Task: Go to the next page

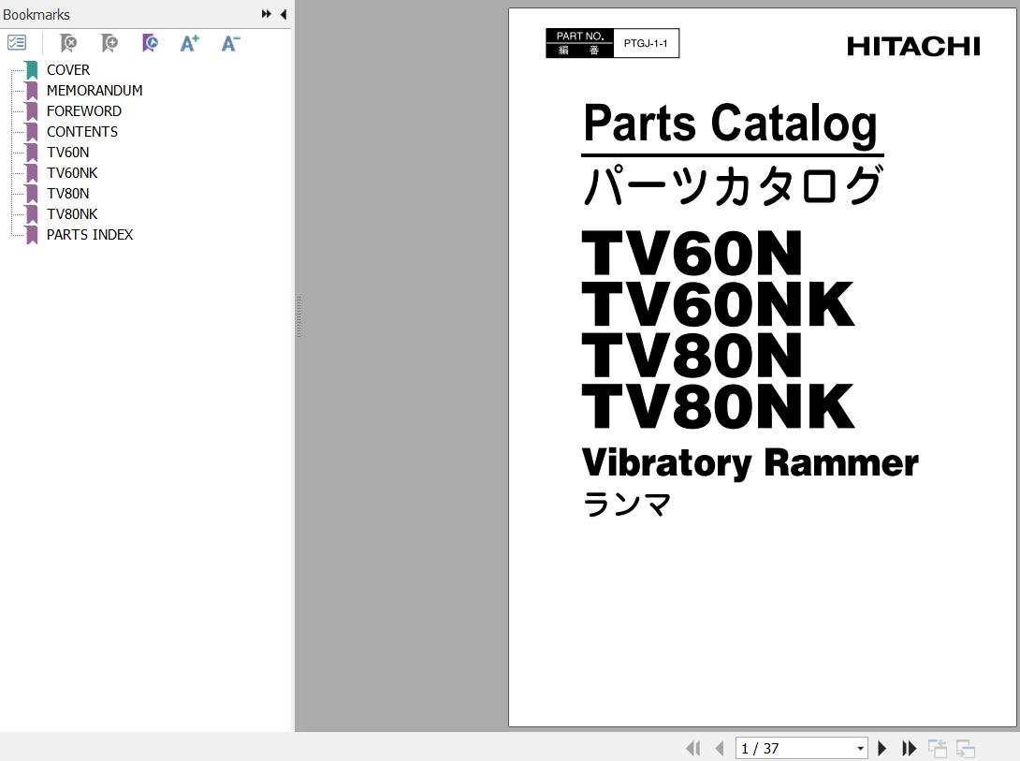Action: (882, 749)
